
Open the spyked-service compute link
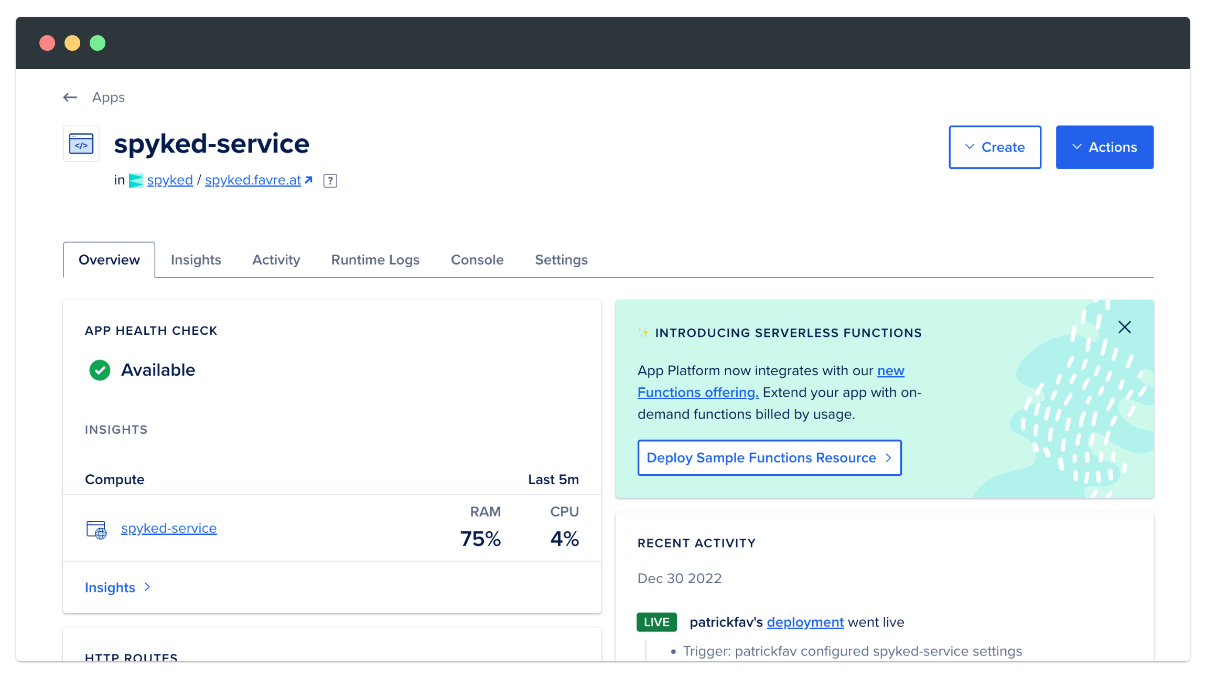[x=169, y=528]
